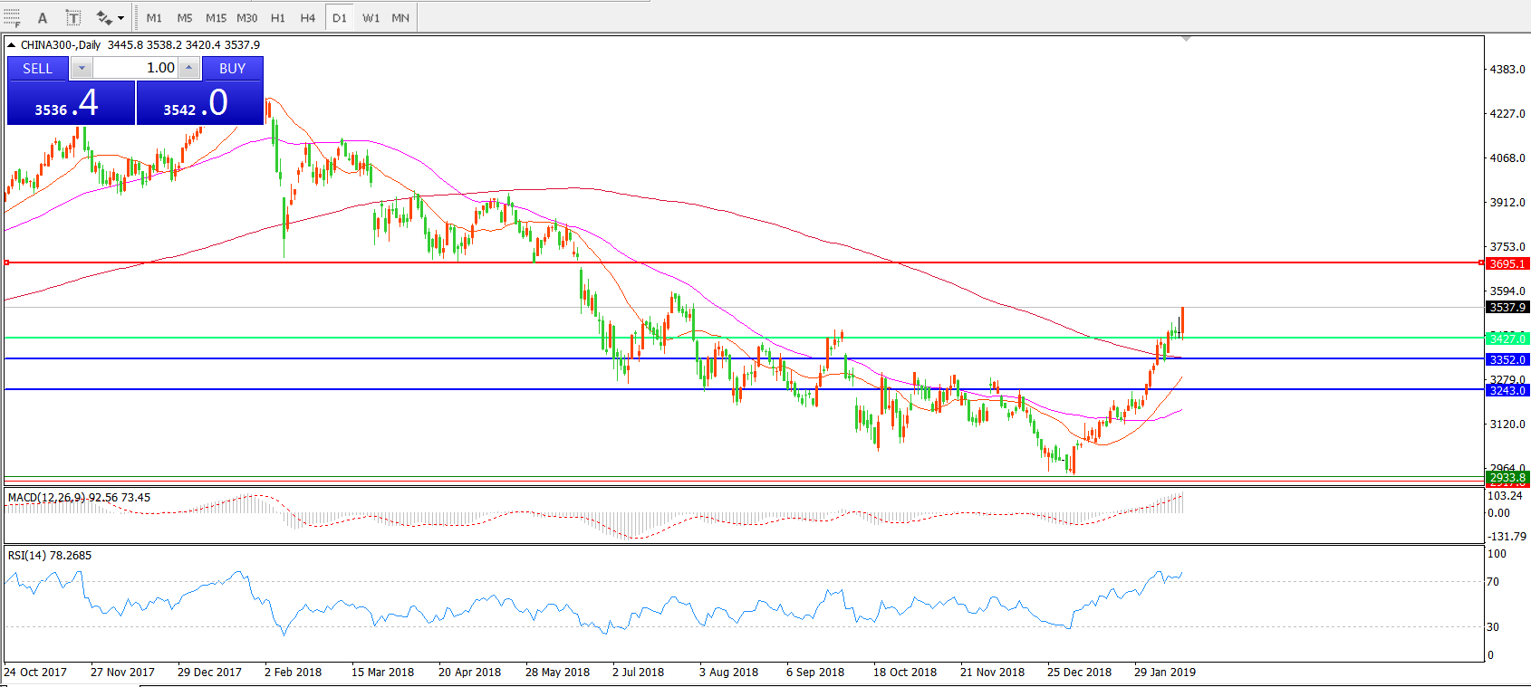Open the arrows tool dropdown arrow
Viewport: 1531px width, 687px height.
click(x=120, y=18)
